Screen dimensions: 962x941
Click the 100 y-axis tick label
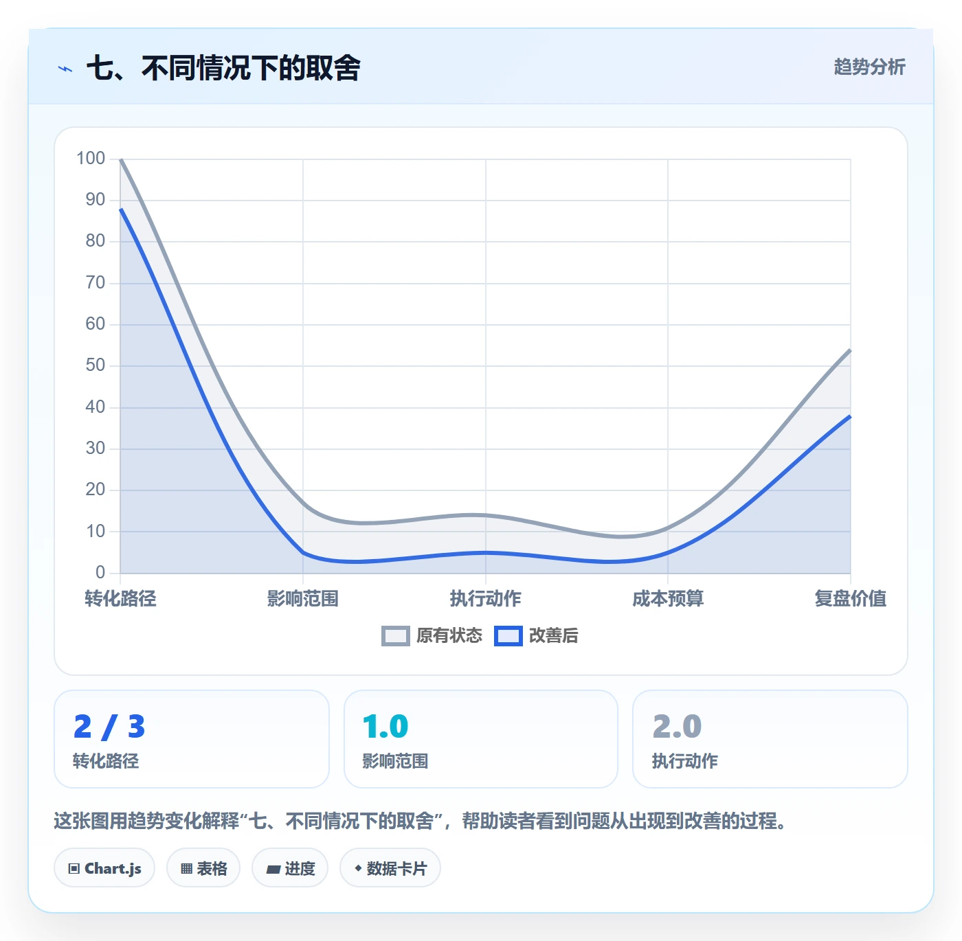(x=91, y=159)
